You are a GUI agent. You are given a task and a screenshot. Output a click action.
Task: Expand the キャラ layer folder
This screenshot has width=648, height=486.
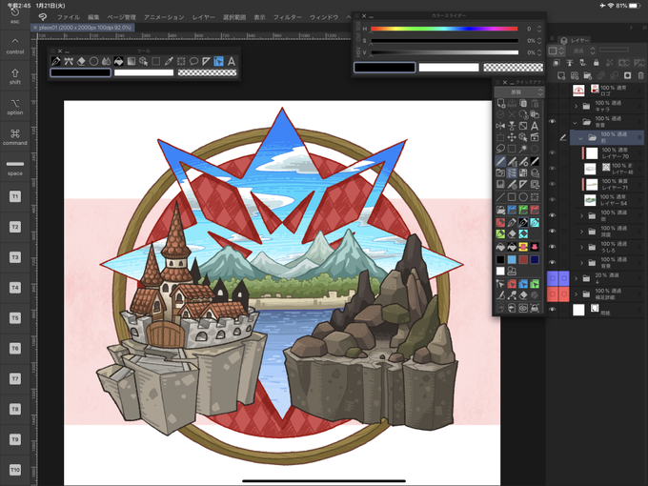point(576,106)
